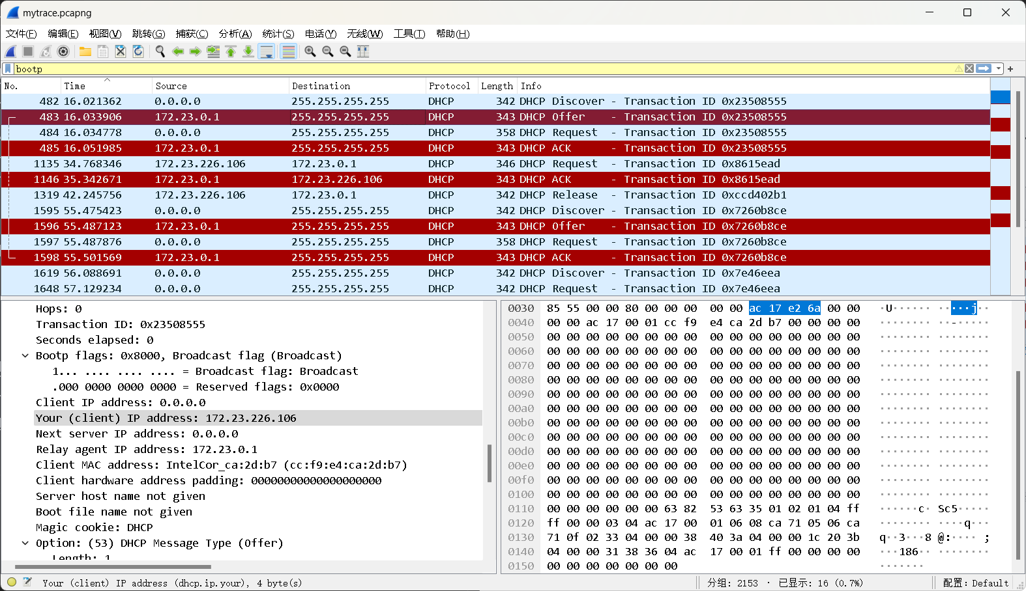Screen dimensions: 1026x591
Task: Open the 统计(S) menu
Action: (278, 34)
